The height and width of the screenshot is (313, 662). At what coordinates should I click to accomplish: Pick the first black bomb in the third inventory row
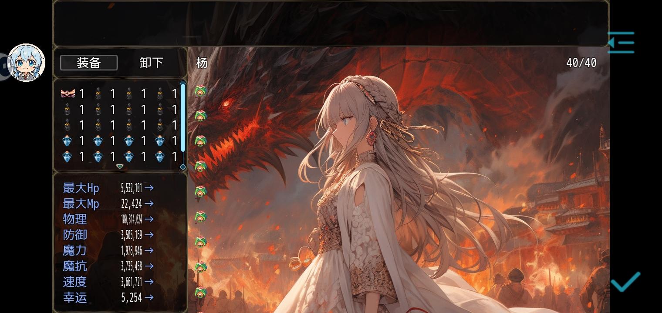(67, 125)
